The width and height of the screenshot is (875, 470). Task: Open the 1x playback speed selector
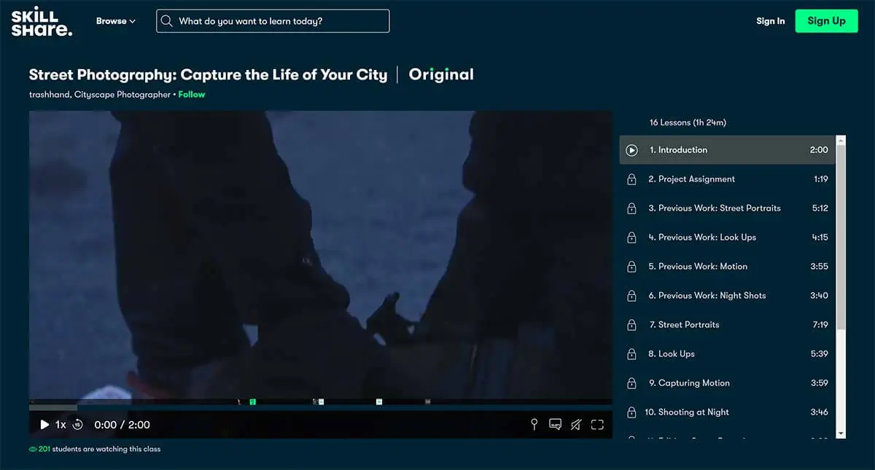pos(61,424)
